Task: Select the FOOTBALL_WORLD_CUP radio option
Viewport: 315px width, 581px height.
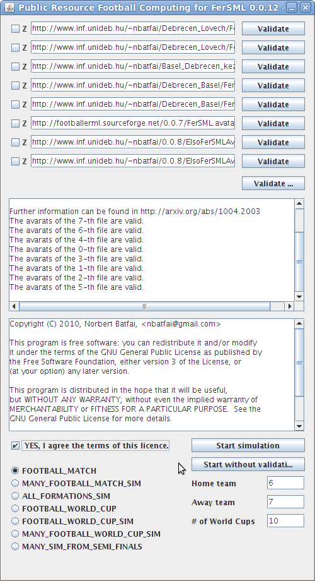Action: coord(15,508)
